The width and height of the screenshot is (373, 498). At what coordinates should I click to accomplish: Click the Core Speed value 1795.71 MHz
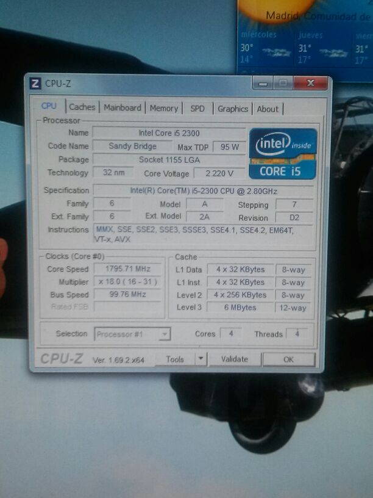127,269
